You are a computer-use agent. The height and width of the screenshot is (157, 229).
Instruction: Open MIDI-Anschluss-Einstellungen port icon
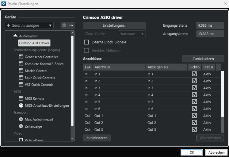(21, 105)
